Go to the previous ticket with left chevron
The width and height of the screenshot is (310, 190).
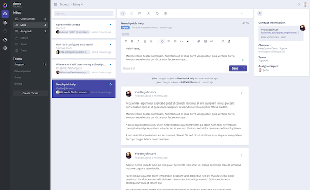[x=242, y=13]
